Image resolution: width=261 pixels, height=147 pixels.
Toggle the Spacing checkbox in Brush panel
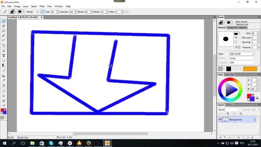pos(239,42)
